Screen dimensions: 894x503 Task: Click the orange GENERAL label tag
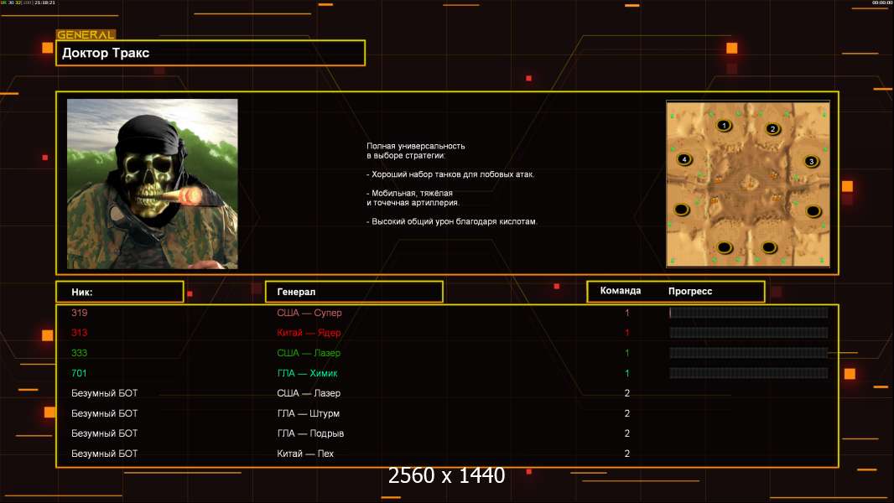tap(86, 35)
